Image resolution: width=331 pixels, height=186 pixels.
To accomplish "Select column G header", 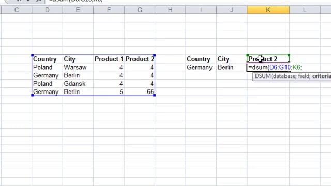I will [x=140, y=10].
